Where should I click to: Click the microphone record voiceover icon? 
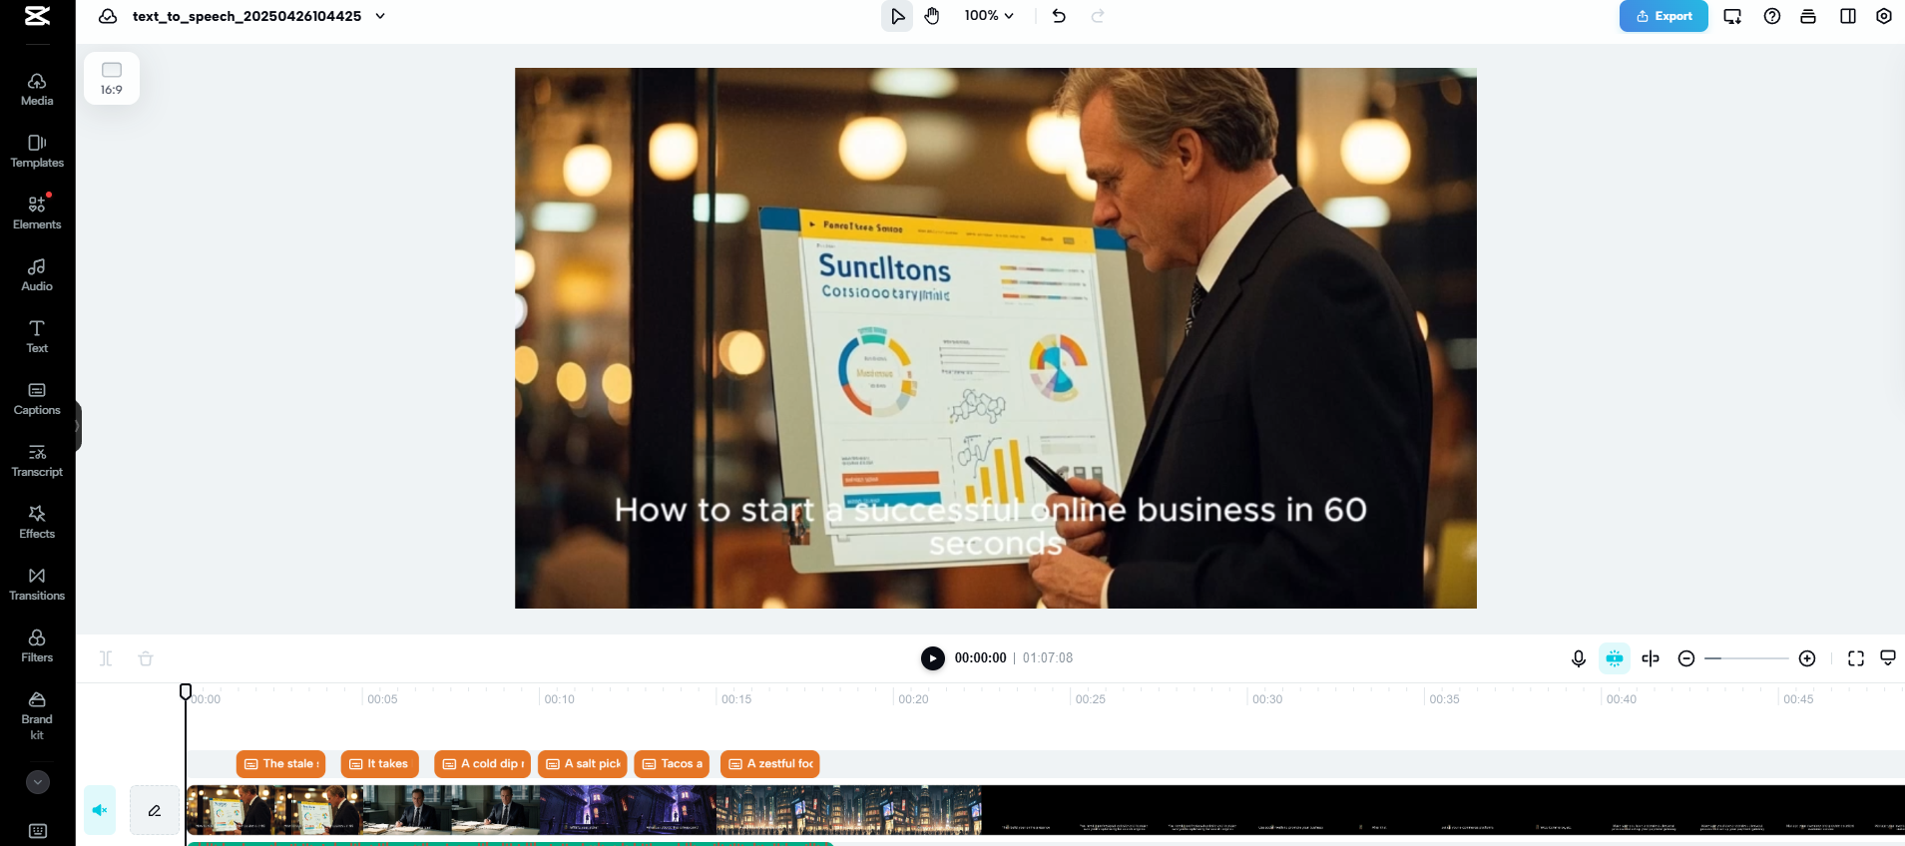coord(1579,658)
